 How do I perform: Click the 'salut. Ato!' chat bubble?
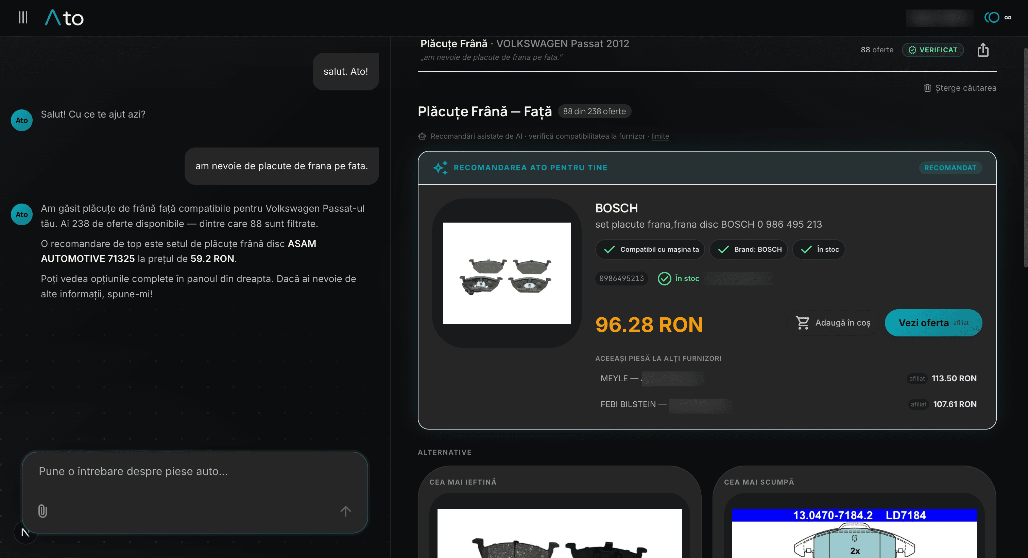click(x=346, y=71)
